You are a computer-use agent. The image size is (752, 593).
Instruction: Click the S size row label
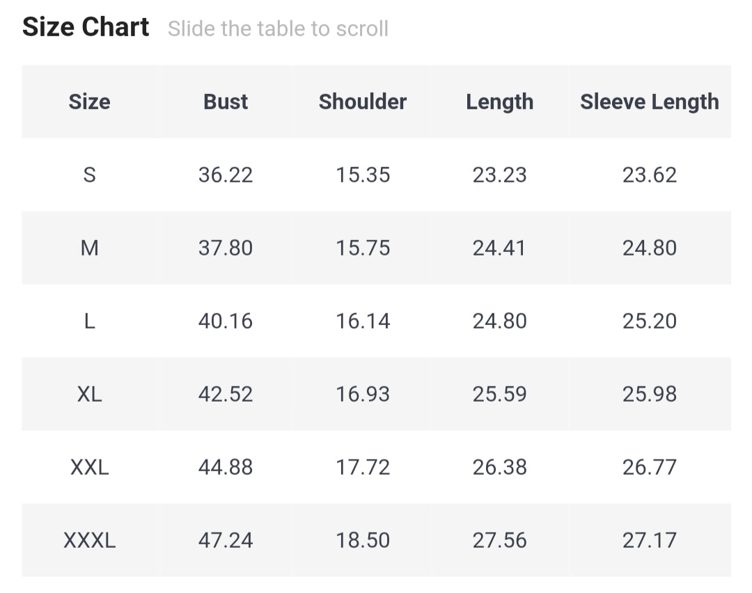click(x=89, y=175)
